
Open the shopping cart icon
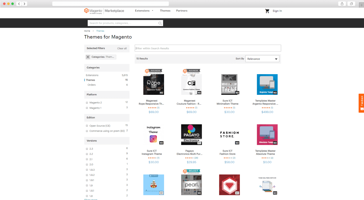(x=267, y=11)
